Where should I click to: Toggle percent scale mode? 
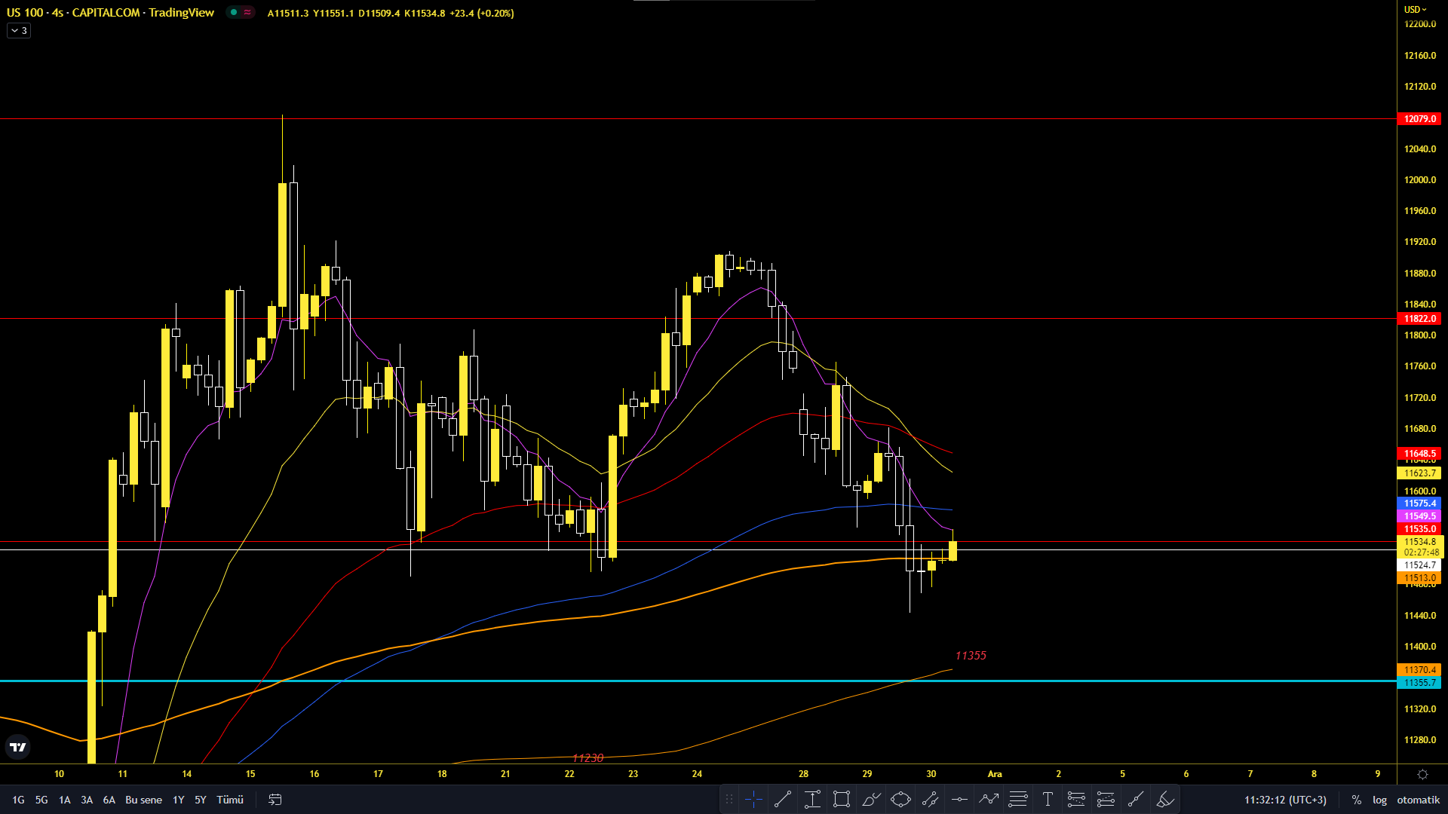1356,800
